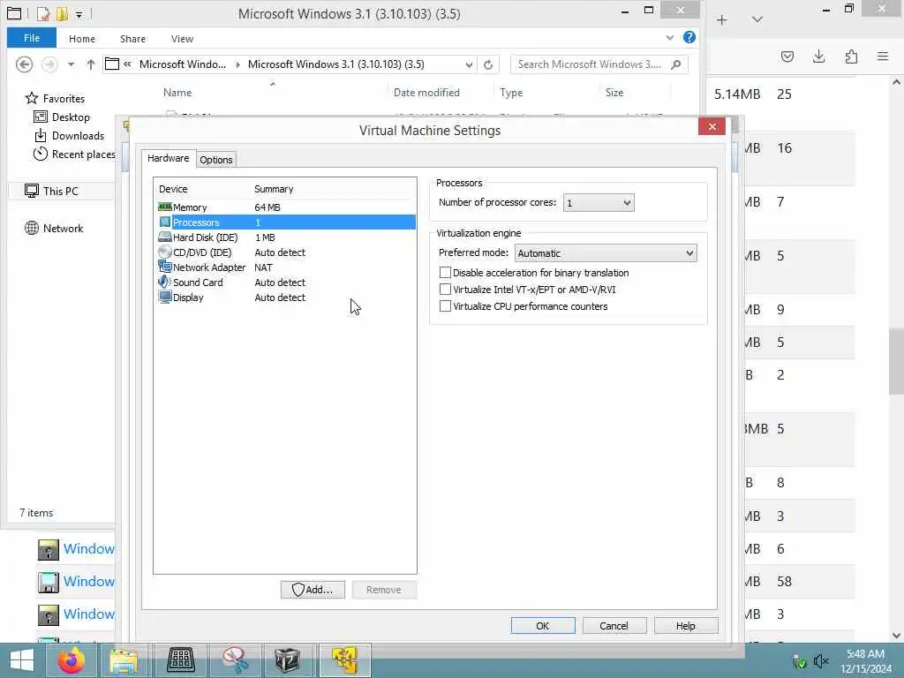
Task: Open the Explorer View ribbon tab
Action: pyautogui.click(x=182, y=39)
